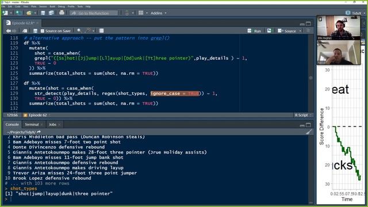The image size is (368, 207).
Task: Source the active R script
Action: click(287, 30)
